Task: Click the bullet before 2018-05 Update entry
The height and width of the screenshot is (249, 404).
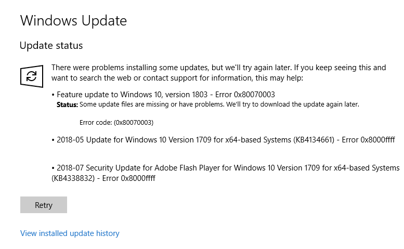Action: click(x=53, y=139)
